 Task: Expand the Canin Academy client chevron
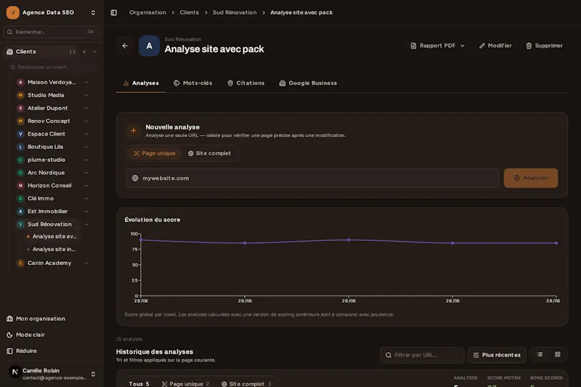pos(86,263)
